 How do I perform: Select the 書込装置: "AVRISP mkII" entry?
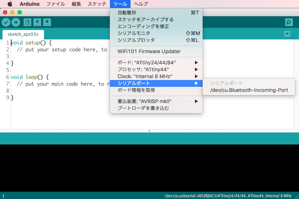click(156, 101)
